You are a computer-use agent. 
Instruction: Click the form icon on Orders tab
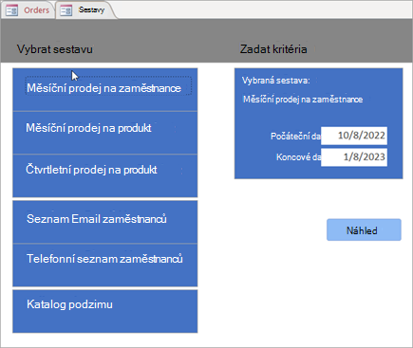(11, 10)
